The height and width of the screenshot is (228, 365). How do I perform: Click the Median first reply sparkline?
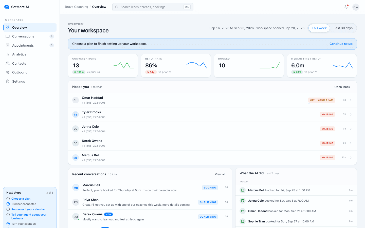[343, 65]
